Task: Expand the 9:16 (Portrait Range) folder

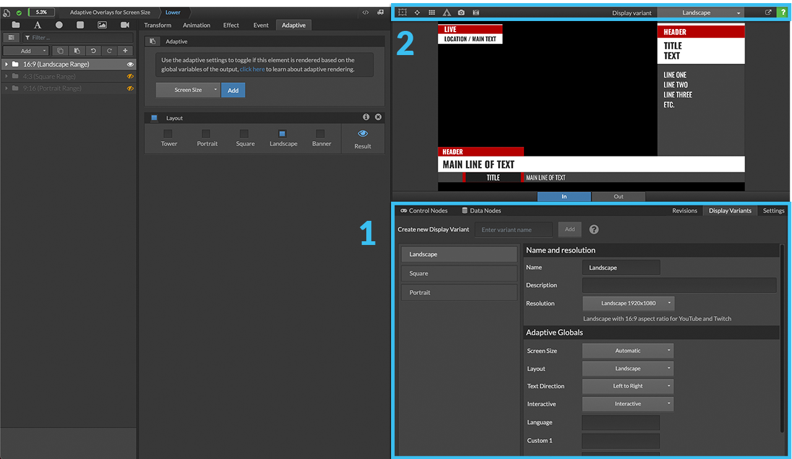Action: [x=6, y=88]
